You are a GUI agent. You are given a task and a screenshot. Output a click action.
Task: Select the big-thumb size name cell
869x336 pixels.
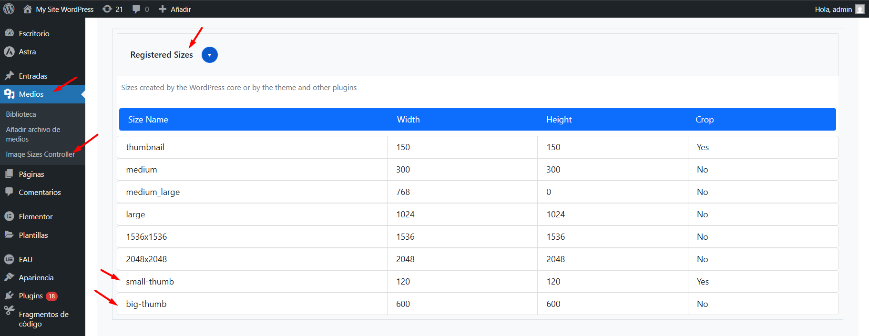pyautogui.click(x=252, y=304)
